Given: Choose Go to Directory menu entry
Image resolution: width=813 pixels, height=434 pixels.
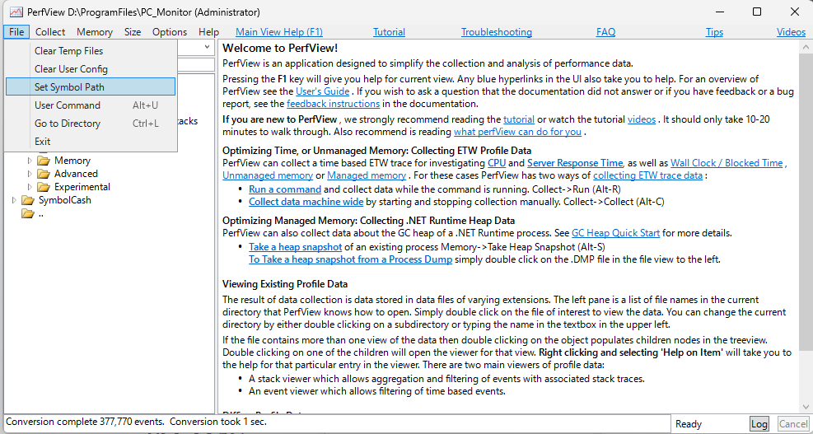Looking at the screenshot, I should point(91,124).
